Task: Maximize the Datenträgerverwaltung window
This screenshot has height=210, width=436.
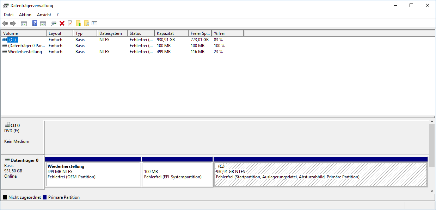Action: click(x=411, y=5)
